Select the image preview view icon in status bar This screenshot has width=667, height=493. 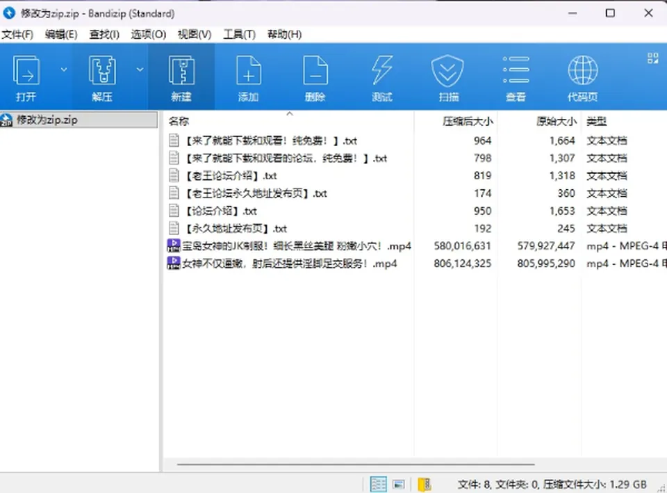(399, 484)
